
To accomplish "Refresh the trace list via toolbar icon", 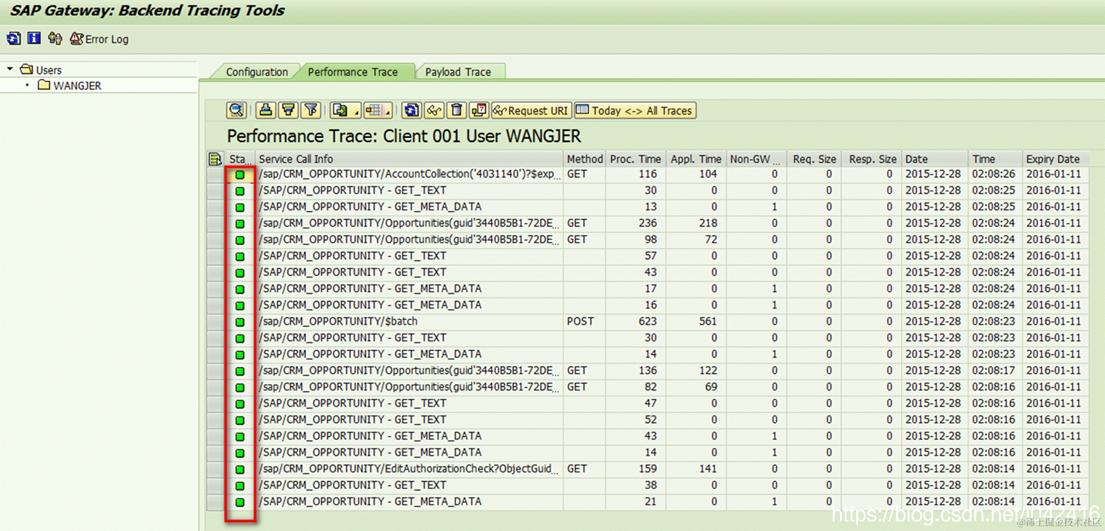I will 410,110.
